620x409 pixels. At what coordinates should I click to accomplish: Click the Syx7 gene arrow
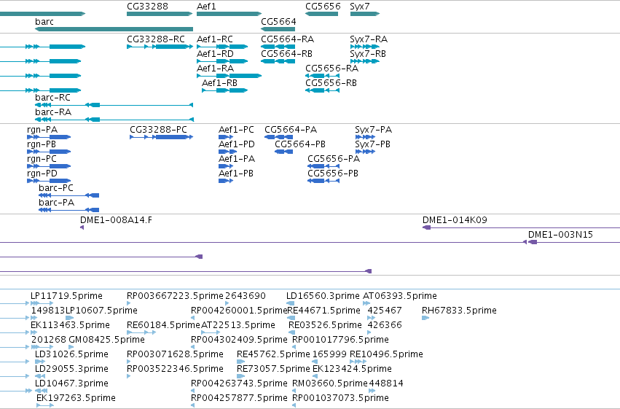click(x=364, y=14)
